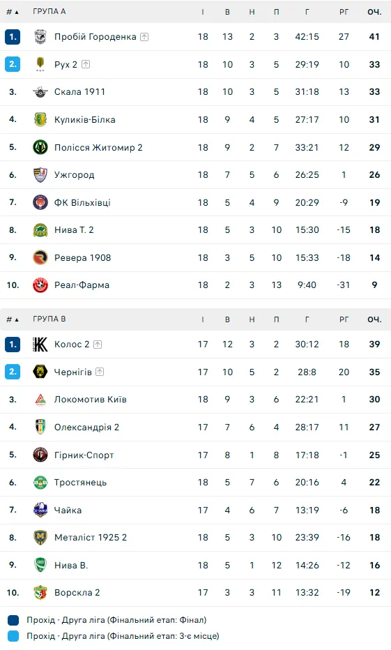The height and width of the screenshot is (650, 391).
Task: Sort Group A by rank column arrow
Action: coord(17,13)
